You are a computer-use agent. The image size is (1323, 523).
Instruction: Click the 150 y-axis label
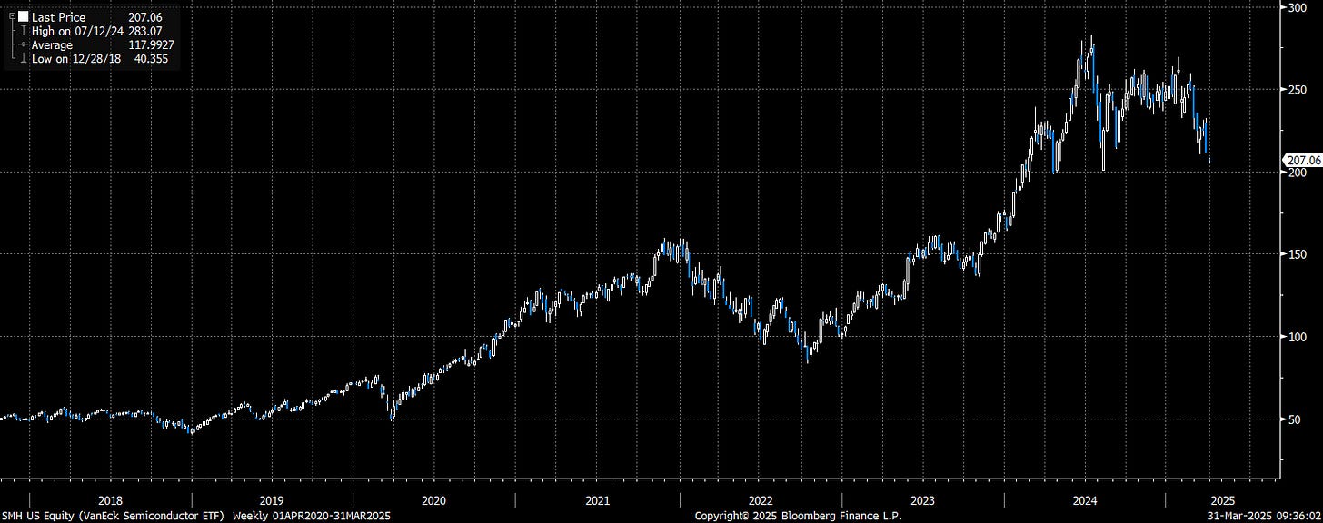coord(1298,254)
